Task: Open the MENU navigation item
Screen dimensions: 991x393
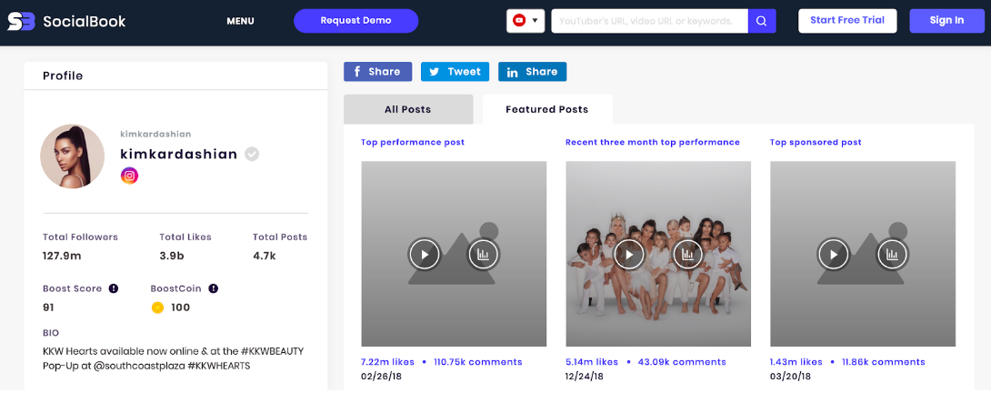Action: pyautogui.click(x=240, y=21)
